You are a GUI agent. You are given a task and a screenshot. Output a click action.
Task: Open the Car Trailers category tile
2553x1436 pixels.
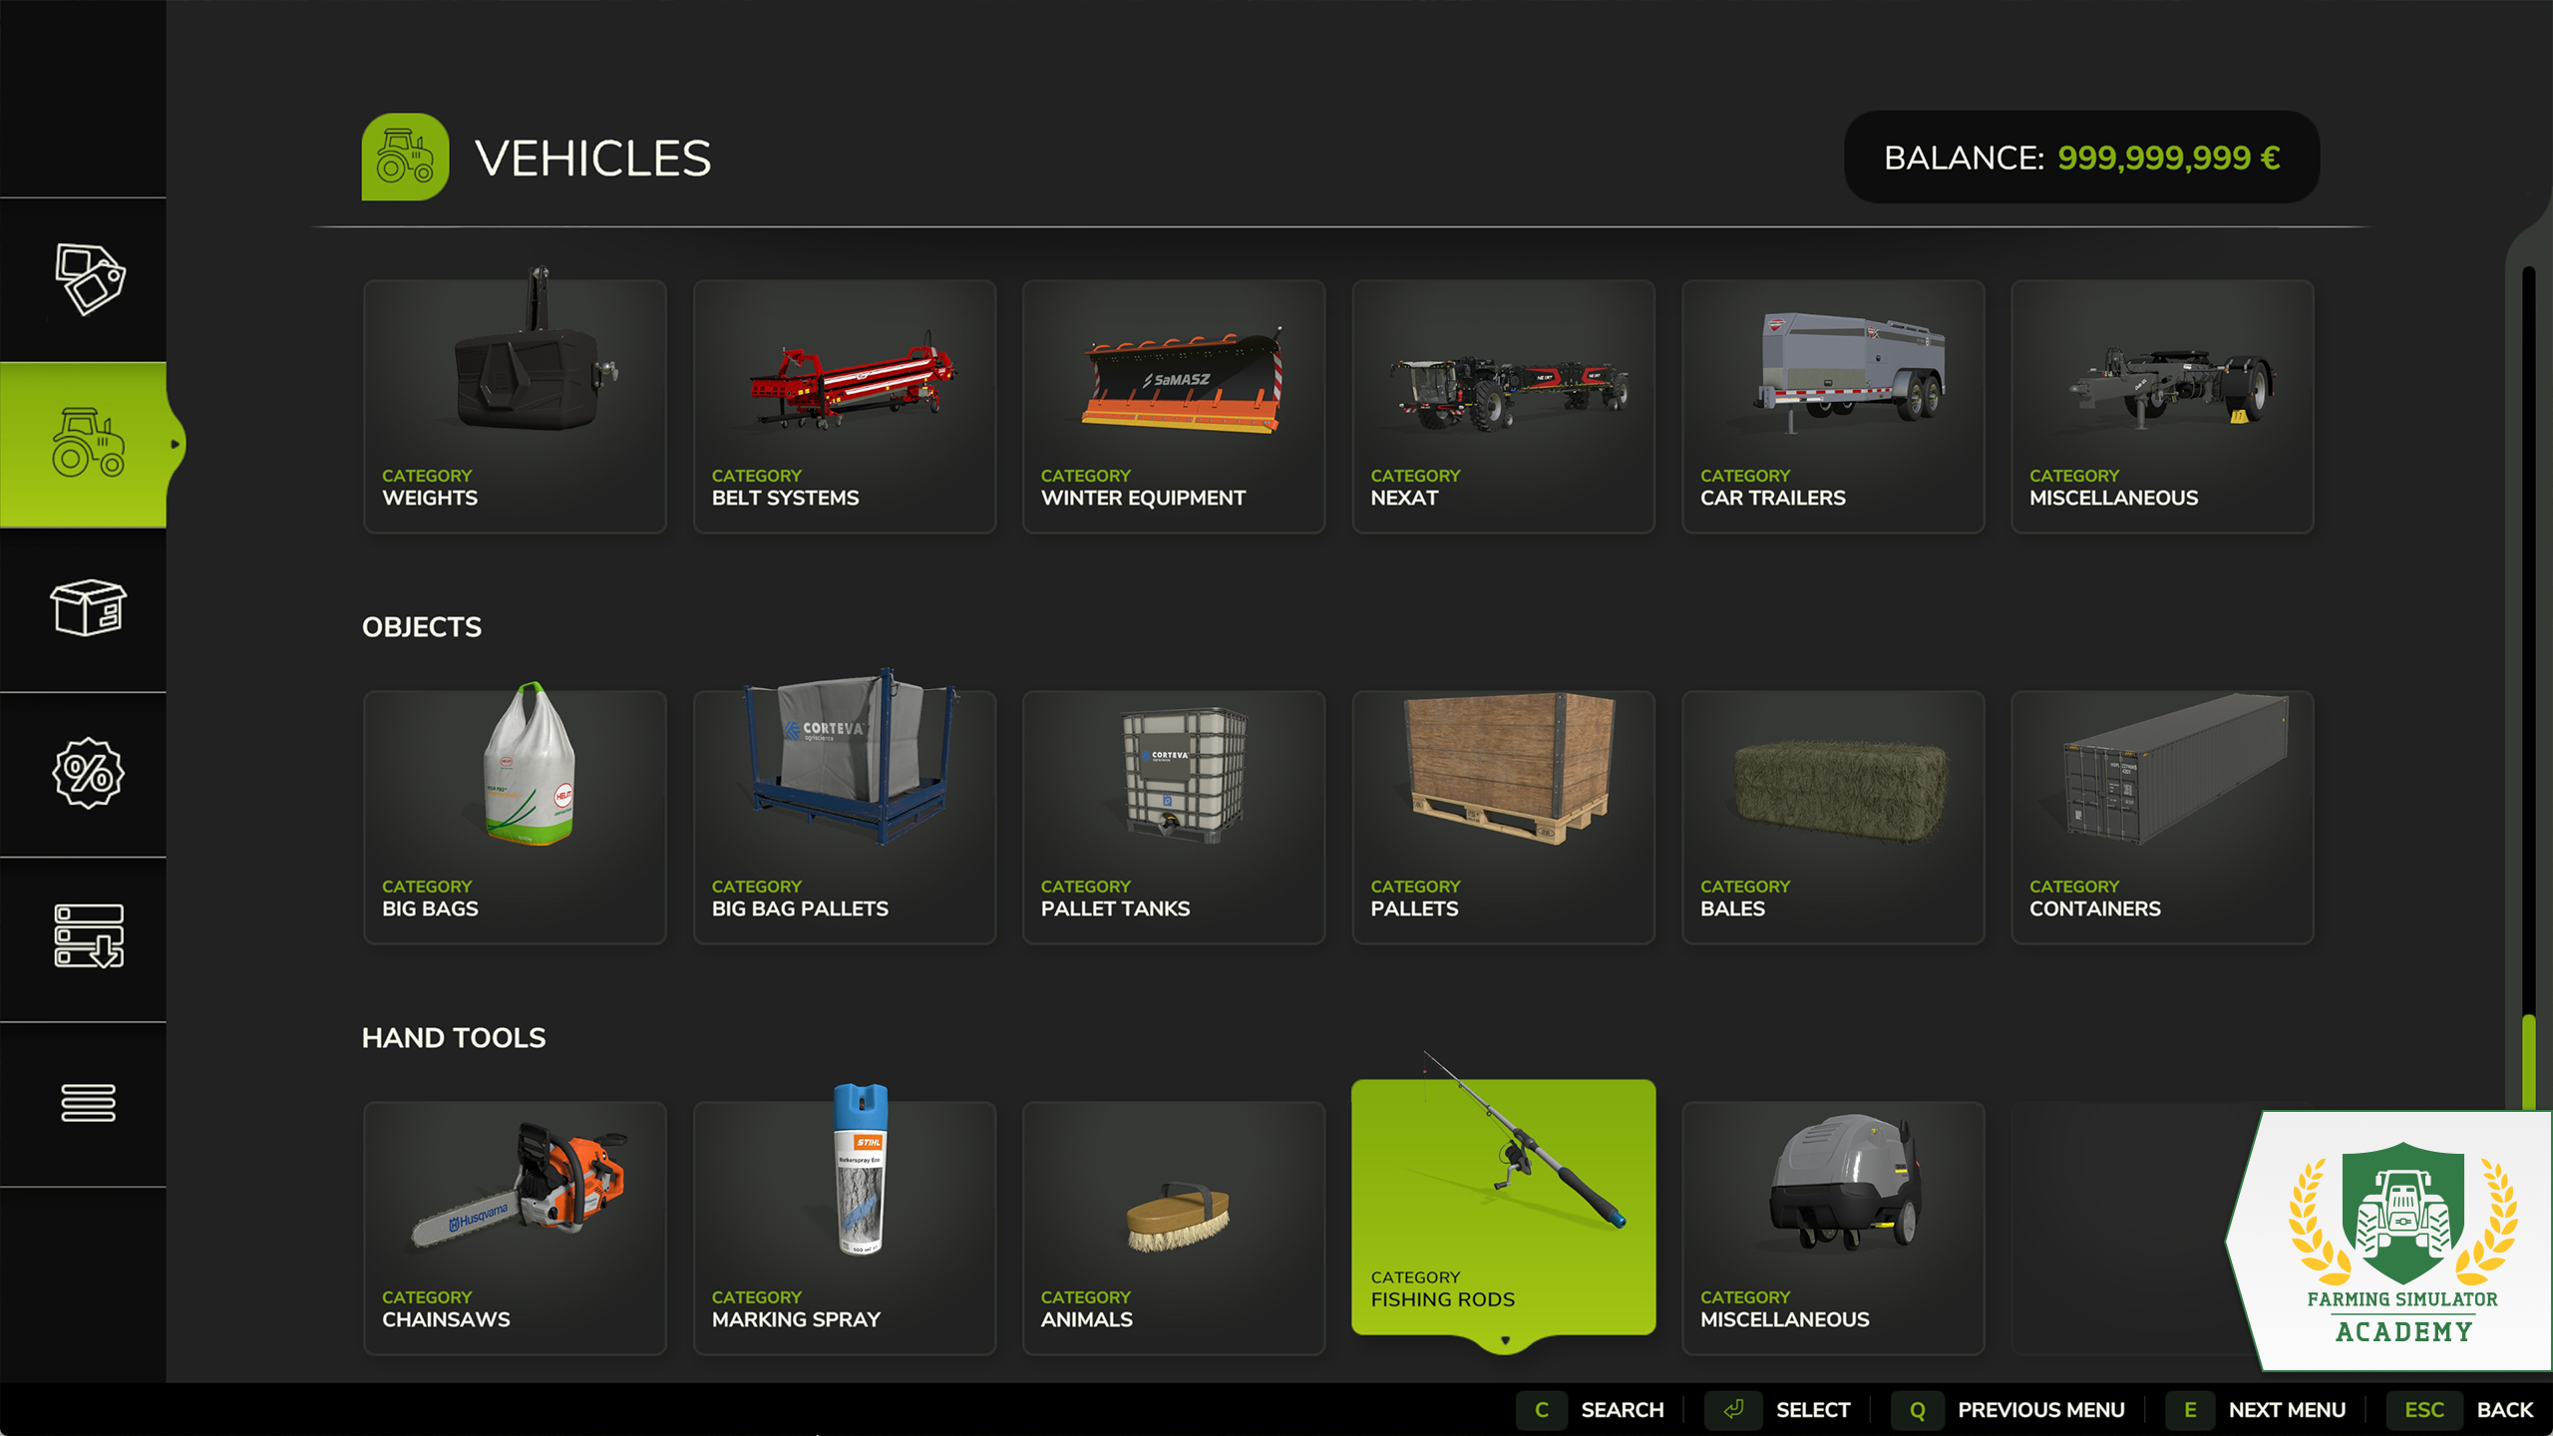[1833, 407]
